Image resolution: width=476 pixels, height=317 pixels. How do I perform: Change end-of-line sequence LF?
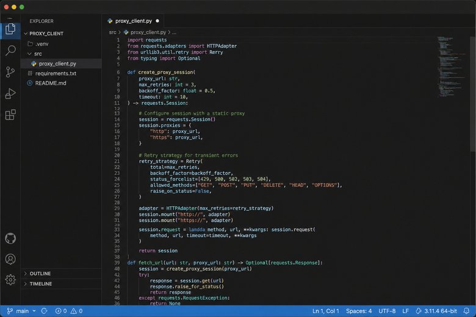click(405, 311)
